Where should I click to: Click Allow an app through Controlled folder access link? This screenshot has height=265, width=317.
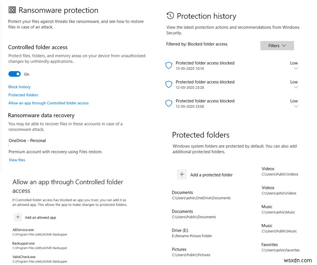[48, 103]
